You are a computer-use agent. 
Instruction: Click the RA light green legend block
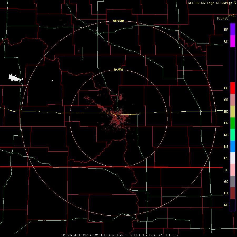(233, 135)
